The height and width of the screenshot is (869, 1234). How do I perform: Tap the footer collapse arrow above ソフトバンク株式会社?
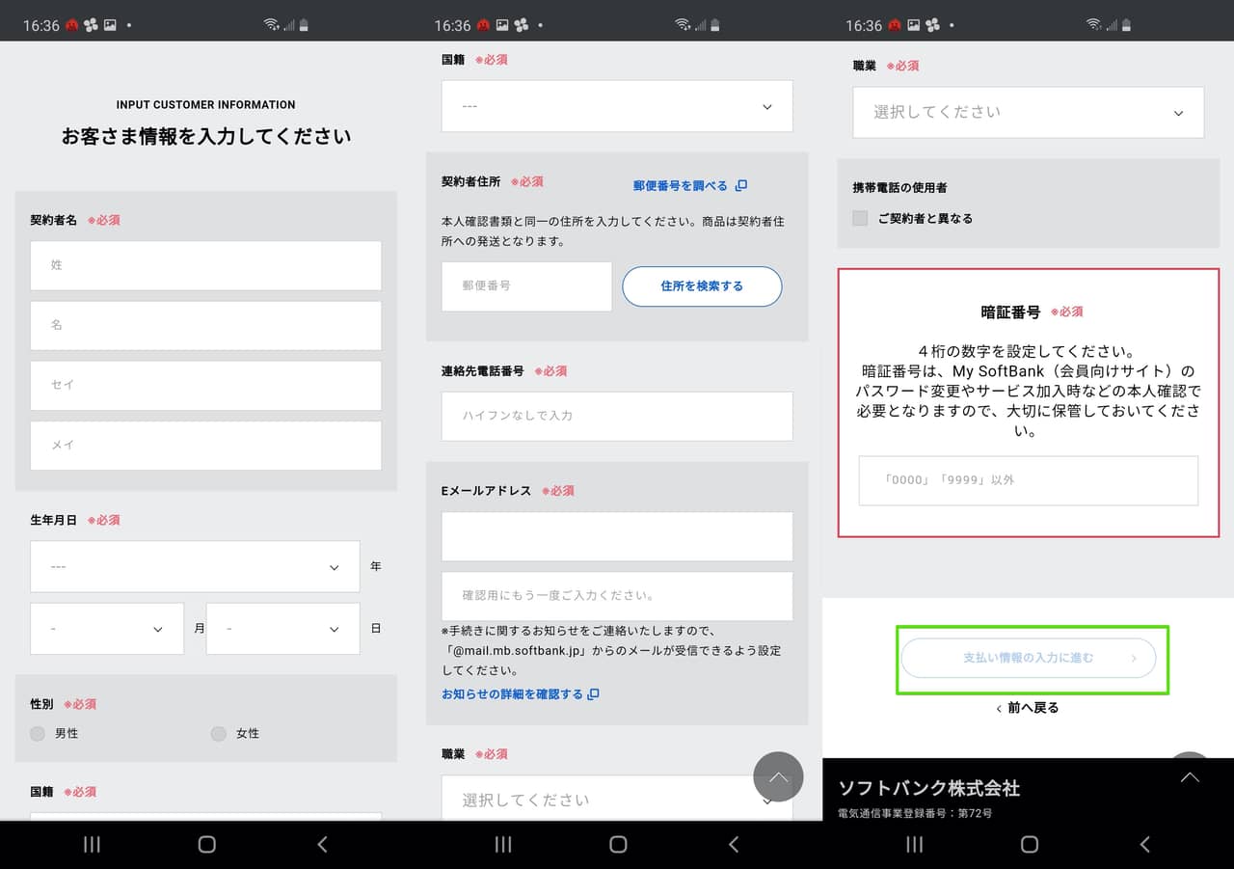(1190, 777)
